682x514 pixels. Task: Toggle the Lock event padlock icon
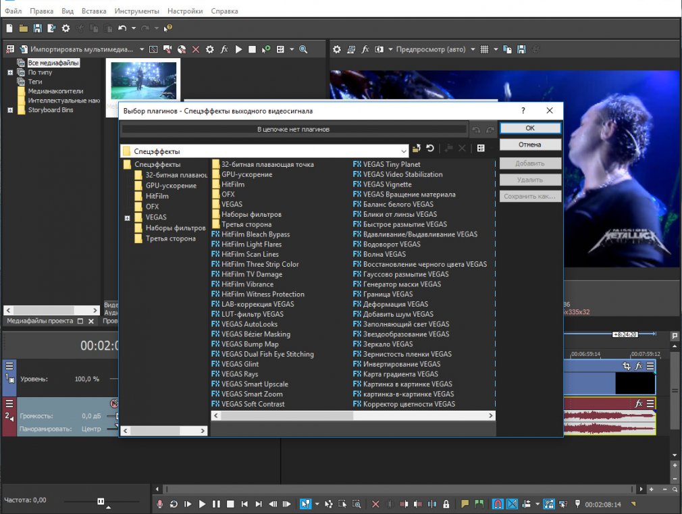(446, 504)
